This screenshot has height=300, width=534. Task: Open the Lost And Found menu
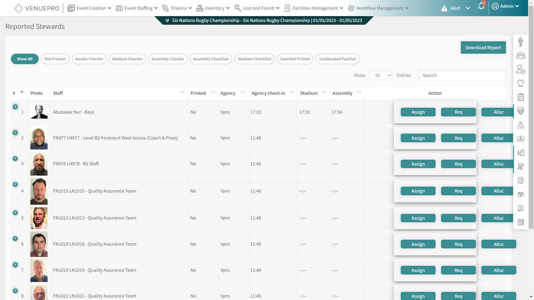click(x=257, y=8)
